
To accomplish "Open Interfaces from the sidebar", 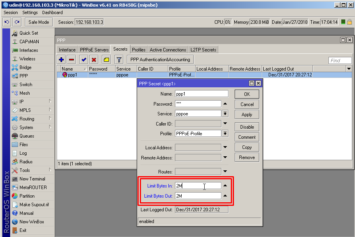I will click(29, 50).
